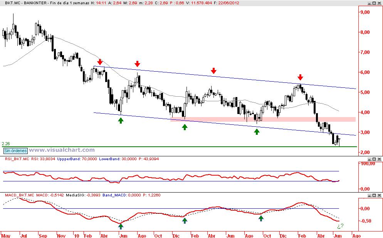This screenshot has width=383, height=238.
Task: Click the 'MediaSIG: -0,3893' value
Action: 82,195
